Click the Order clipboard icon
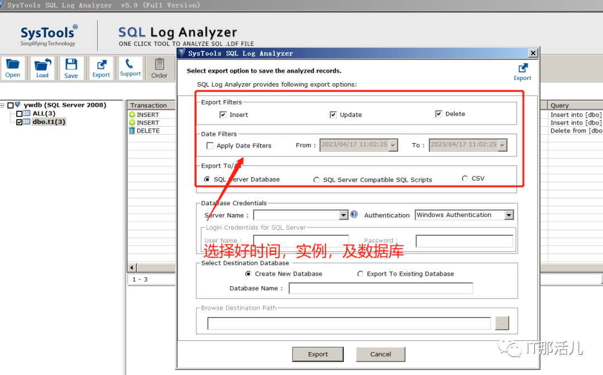603x375 pixels. 159,68
